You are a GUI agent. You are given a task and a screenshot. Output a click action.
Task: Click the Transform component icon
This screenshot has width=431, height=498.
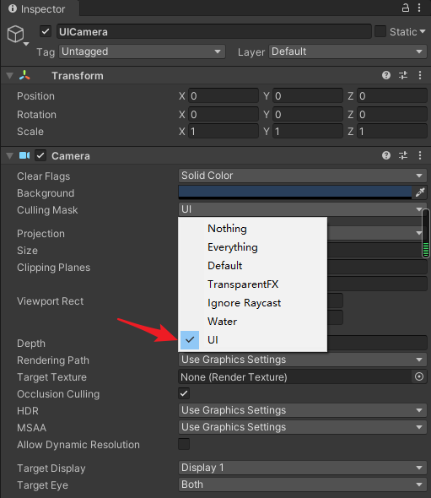(x=24, y=75)
